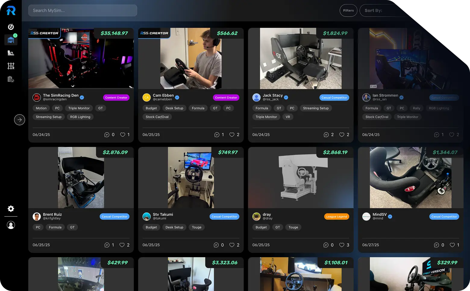This screenshot has width=470, height=291.
Task: Select the VR tag on Jack Stacy card
Action: (288, 117)
